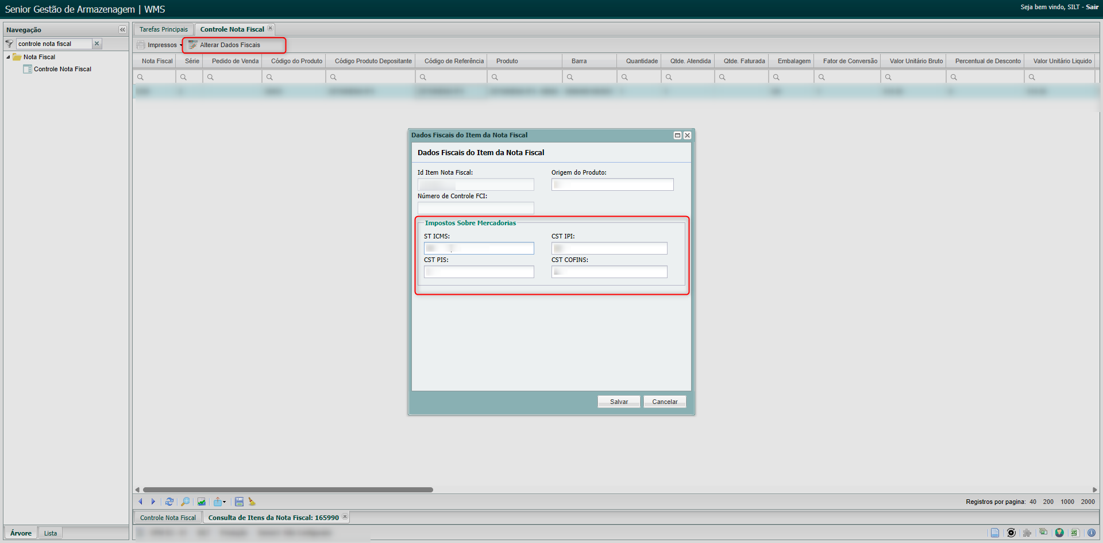This screenshot has width=1103, height=543.
Task: Open the user avatar icon in status bar
Action: pyautogui.click(x=1059, y=533)
